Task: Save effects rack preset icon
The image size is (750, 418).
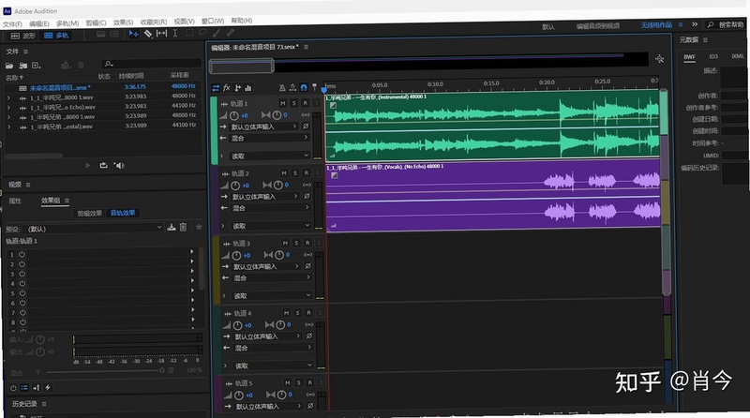Action: coord(172,227)
